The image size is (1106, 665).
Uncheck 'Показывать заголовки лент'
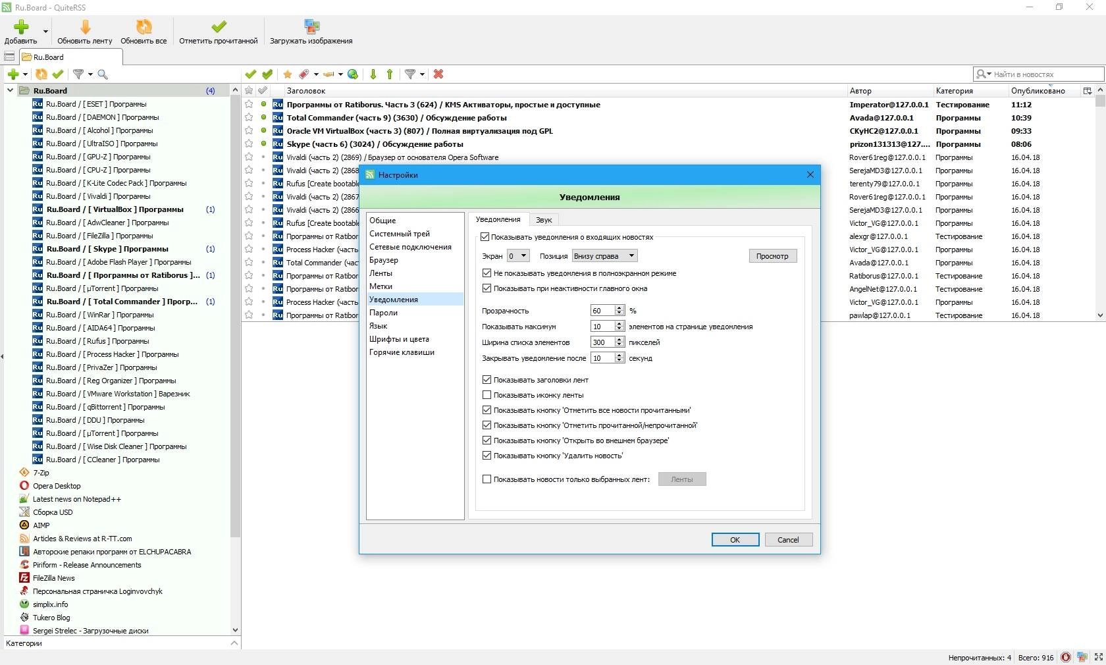487,379
